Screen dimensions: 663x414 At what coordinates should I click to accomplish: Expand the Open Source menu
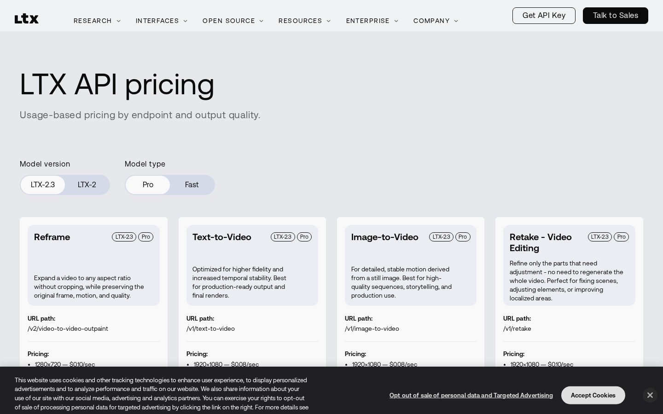233,21
